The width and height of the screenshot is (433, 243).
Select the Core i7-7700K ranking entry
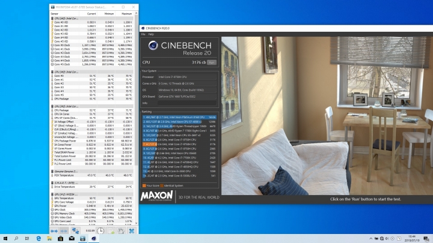coord(179,158)
